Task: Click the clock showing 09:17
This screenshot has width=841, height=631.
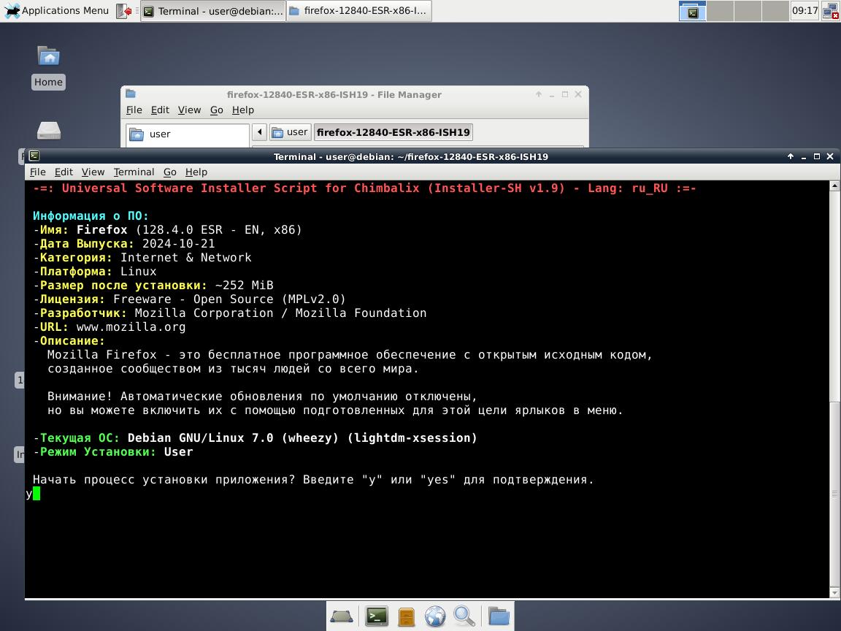Action: coord(804,11)
